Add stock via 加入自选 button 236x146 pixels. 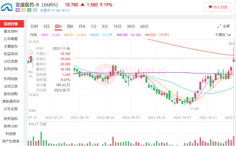pos(218,7)
